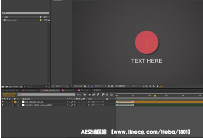This screenshot has height=138, width=203.
Task: Switch to the TEXT HERE timeline tab
Action: click(84, 90)
